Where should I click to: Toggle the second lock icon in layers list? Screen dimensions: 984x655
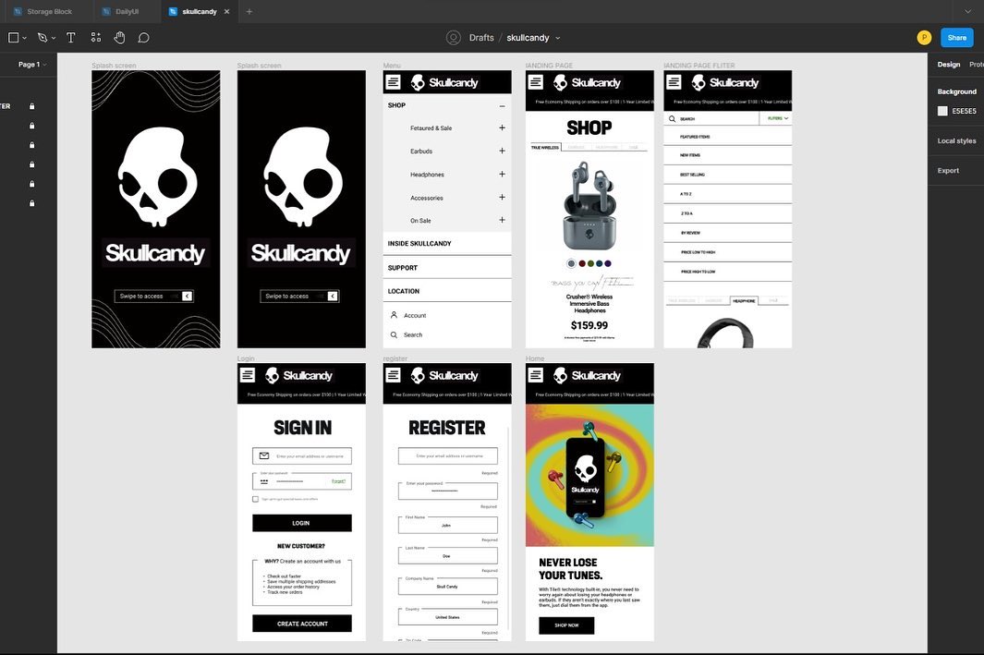[x=32, y=127]
